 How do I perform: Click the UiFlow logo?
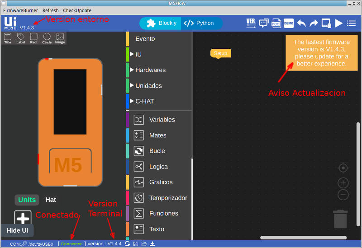coord(10,23)
